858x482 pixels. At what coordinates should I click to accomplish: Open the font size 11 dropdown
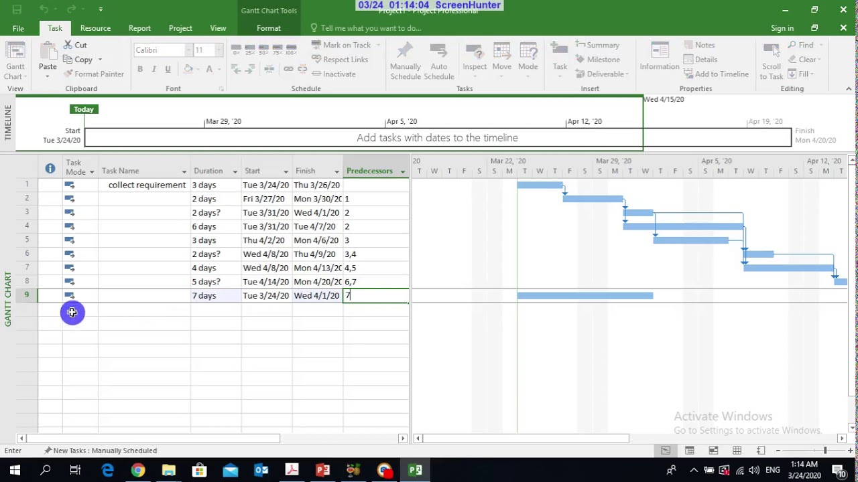click(x=218, y=50)
